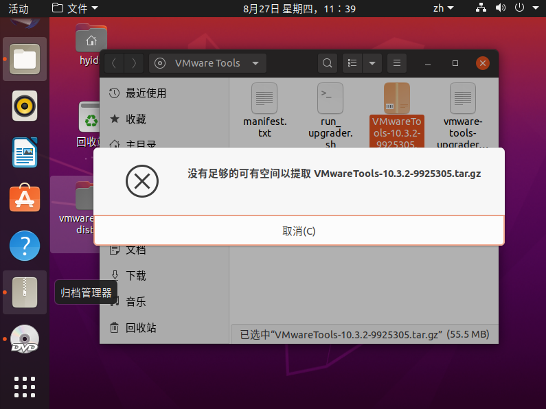
Task: Open LibreOffice Writer from the dock
Action: (25, 152)
